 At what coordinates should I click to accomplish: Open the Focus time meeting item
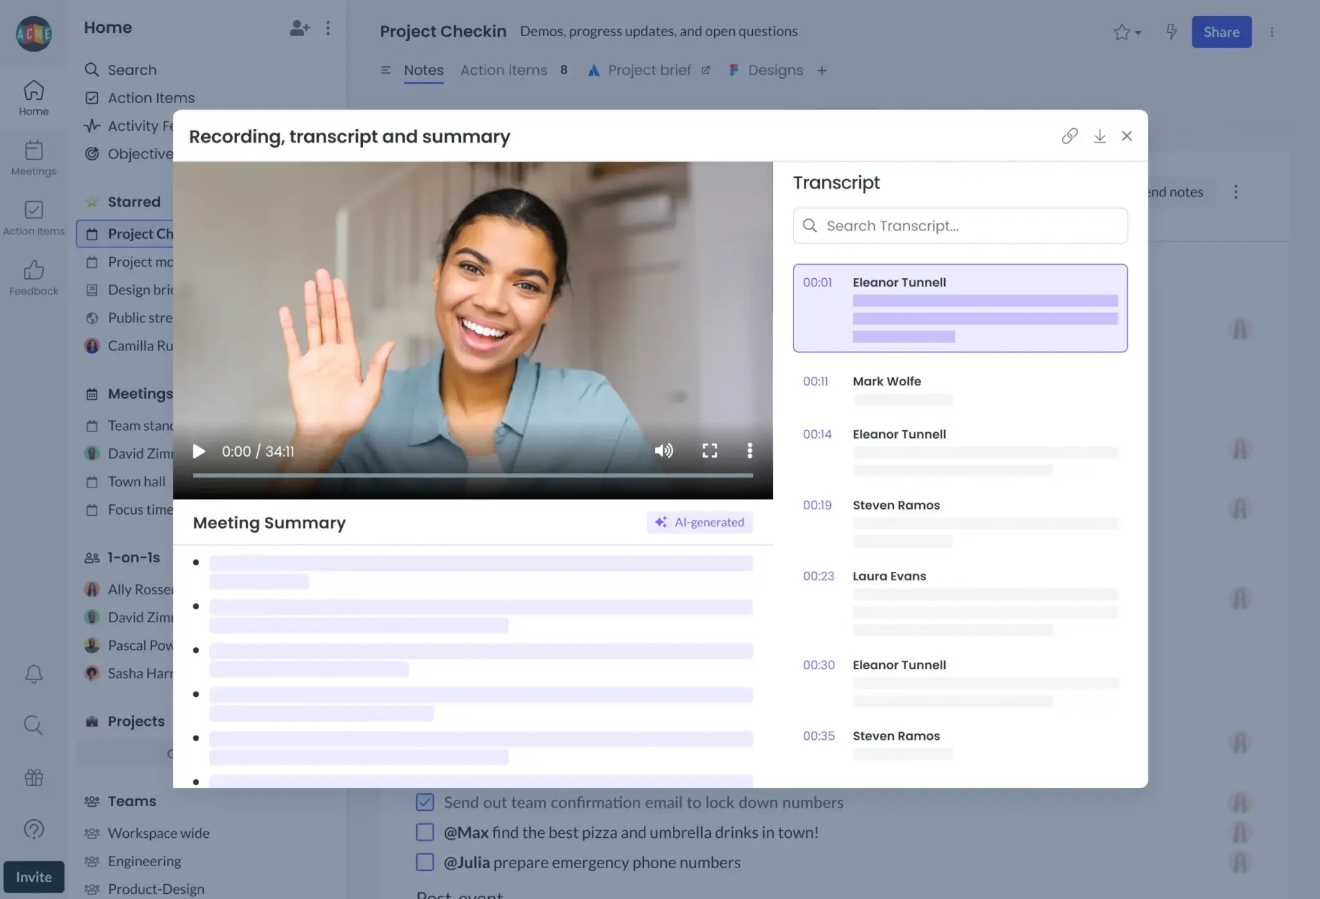click(x=130, y=510)
